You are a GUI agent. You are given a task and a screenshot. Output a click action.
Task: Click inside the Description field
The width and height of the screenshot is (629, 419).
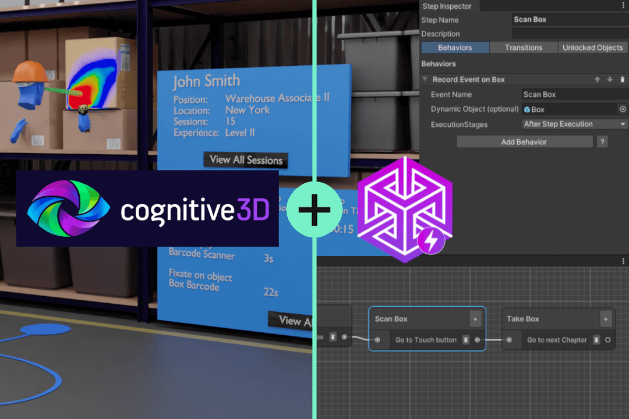coord(569,33)
